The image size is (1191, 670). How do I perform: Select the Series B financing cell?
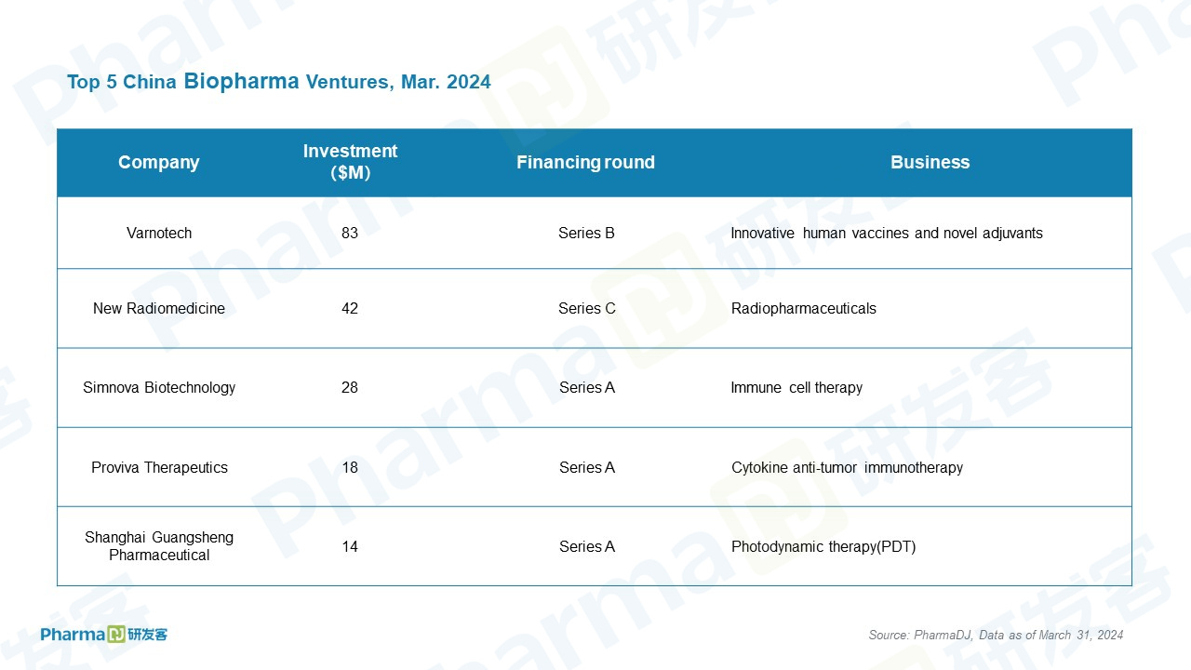click(x=586, y=233)
